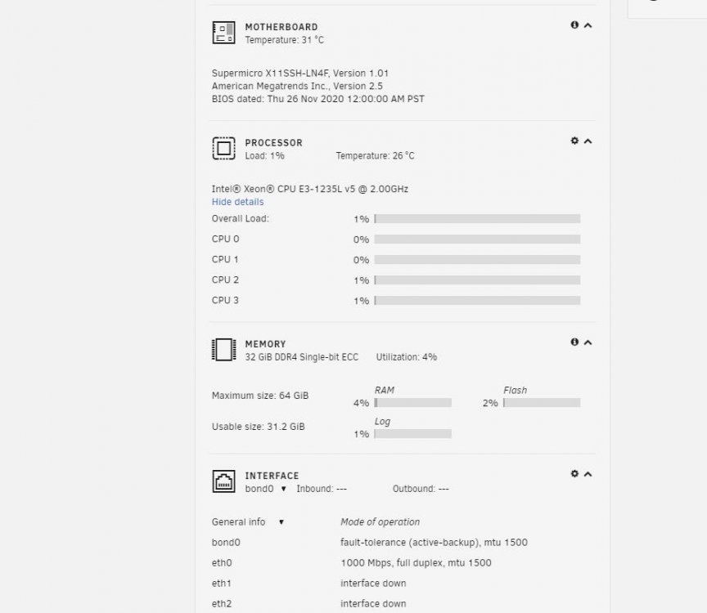
Task: Click the Overall Load progress bar
Action: click(x=477, y=219)
